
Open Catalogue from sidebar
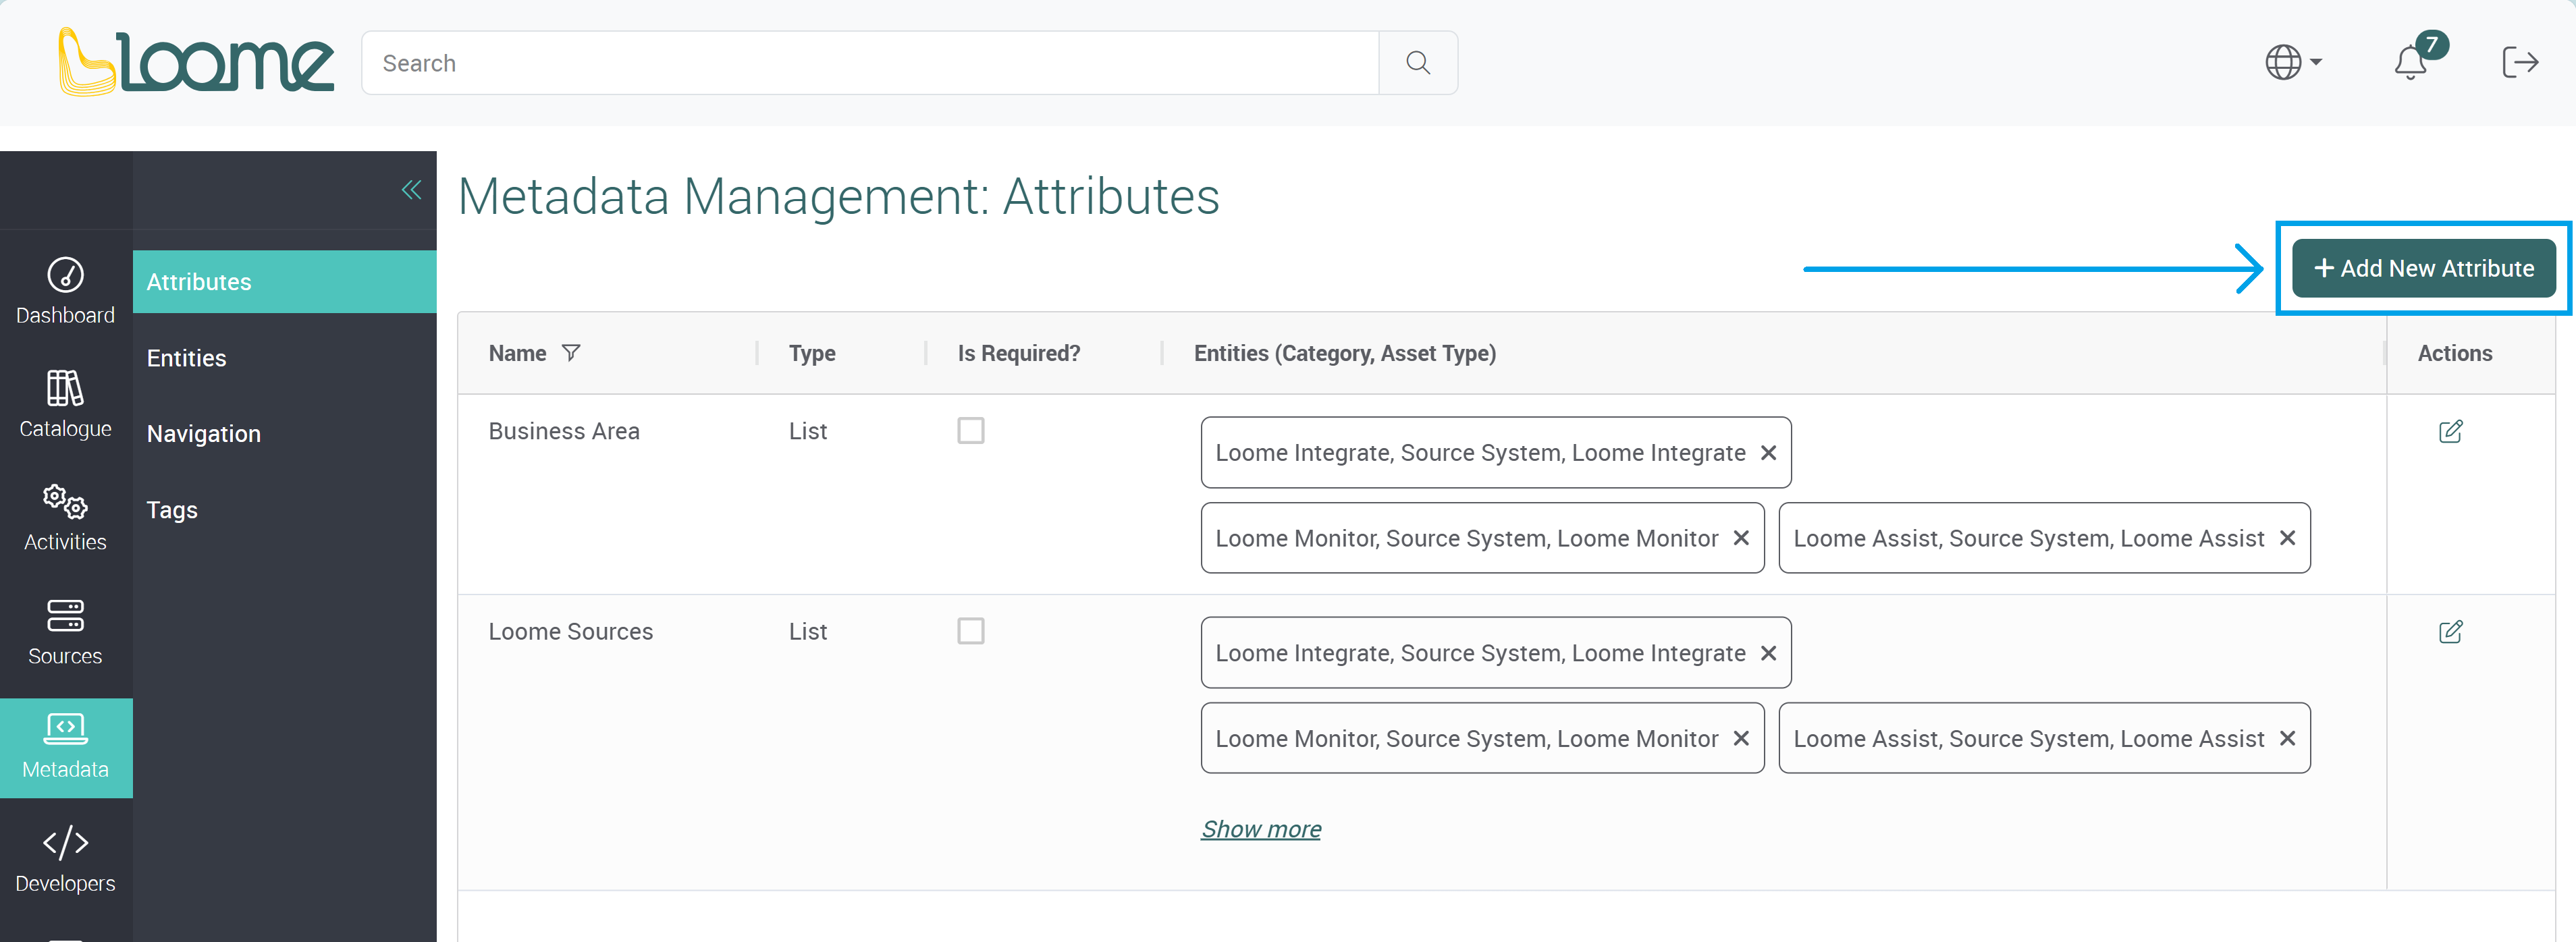tap(66, 404)
